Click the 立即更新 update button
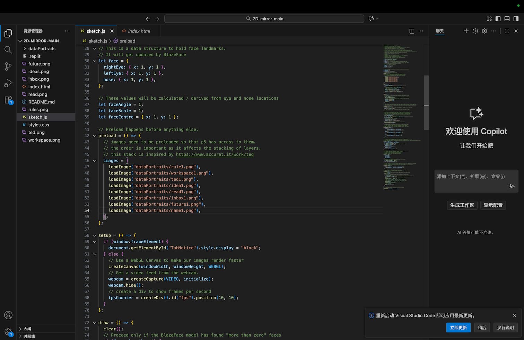This screenshot has height=340, width=524. tap(458, 328)
